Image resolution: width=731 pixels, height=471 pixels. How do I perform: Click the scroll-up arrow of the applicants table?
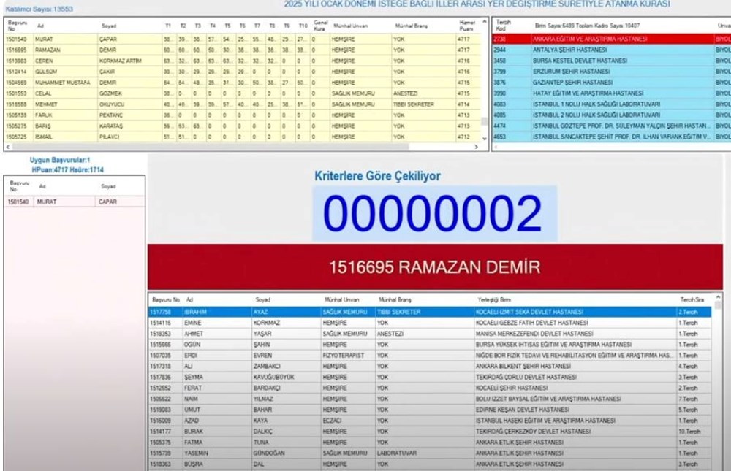tap(483, 21)
